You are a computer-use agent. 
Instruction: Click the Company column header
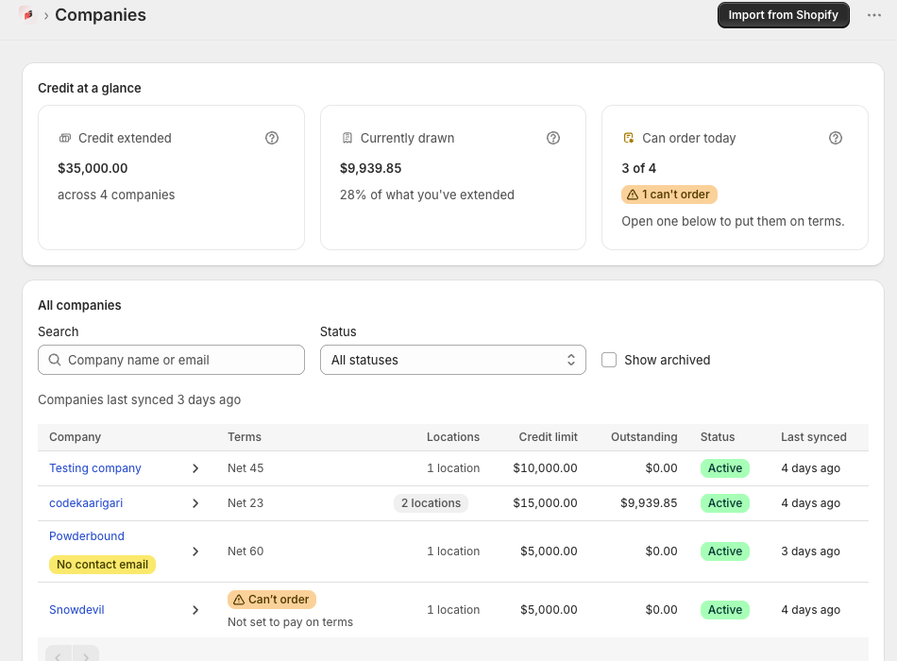[x=75, y=437]
